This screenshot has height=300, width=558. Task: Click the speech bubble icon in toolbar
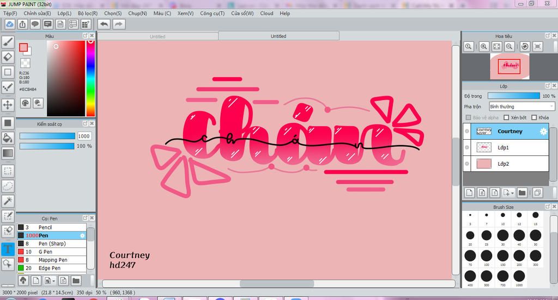tap(35, 24)
